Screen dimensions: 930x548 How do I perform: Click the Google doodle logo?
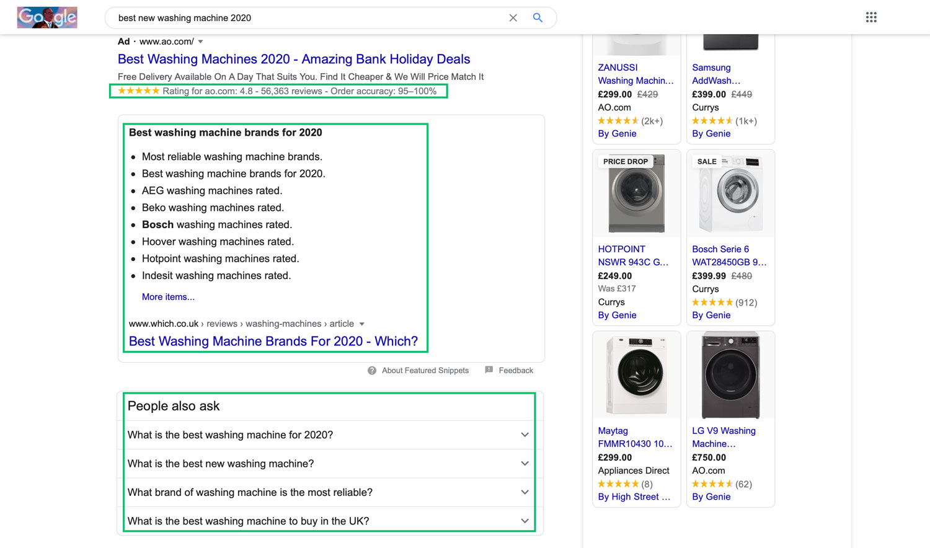coord(47,17)
